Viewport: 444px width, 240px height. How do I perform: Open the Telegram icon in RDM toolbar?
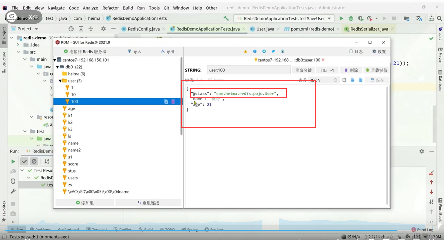click(264, 51)
